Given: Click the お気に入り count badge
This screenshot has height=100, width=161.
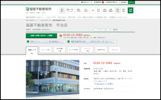Looking at the screenshot, I should (91, 2).
